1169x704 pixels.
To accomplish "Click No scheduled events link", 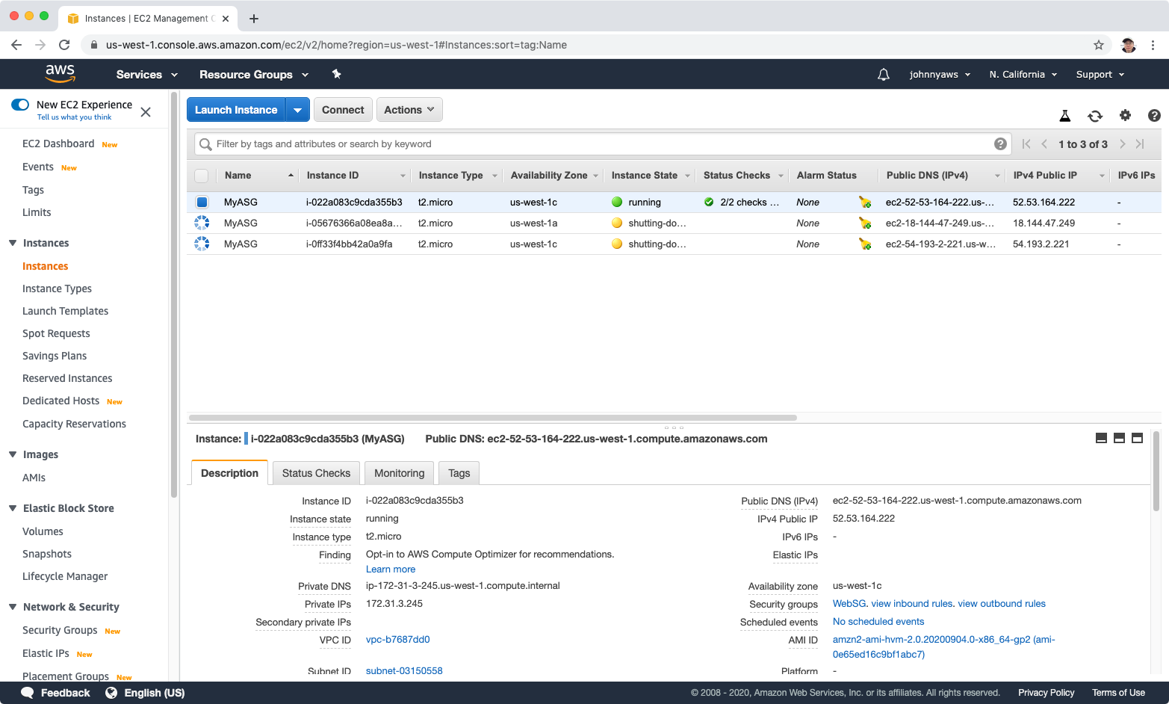I will coord(878,622).
